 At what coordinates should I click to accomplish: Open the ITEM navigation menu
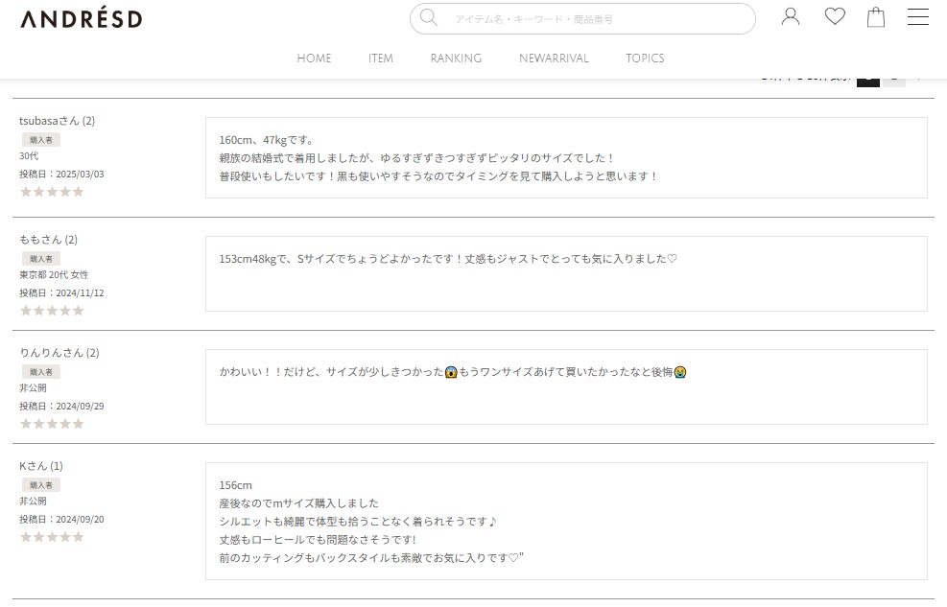coord(381,58)
